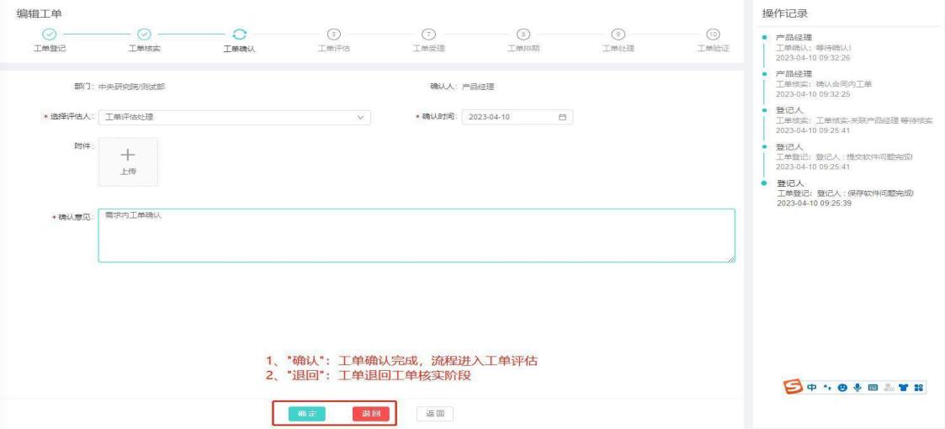Click the plus icon to upload attachment
The height and width of the screenshot is (429, 945).
128,156
